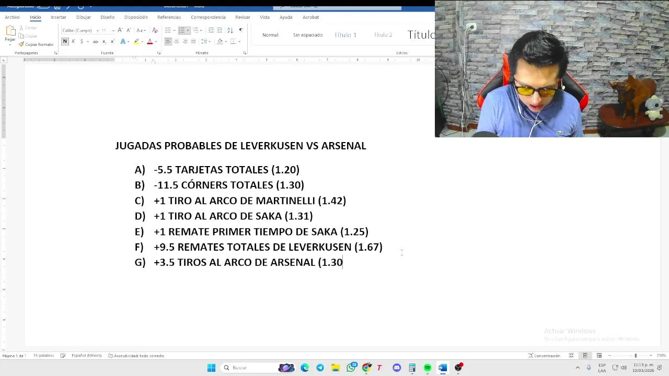The width and height of the screenshot is (669, 376).
Task: Click the Pegar paste icon
Action: click(x=10, y=31)
